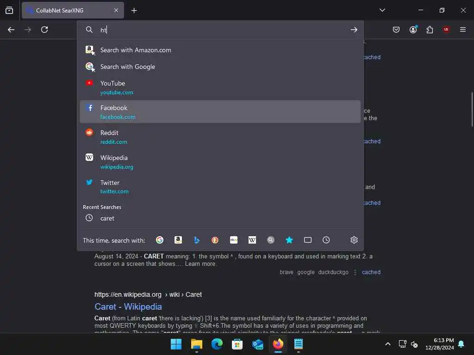This screenshot has width=474, height=355.
Task: Search this time with Google icon
Action: (x=160, y=240)
